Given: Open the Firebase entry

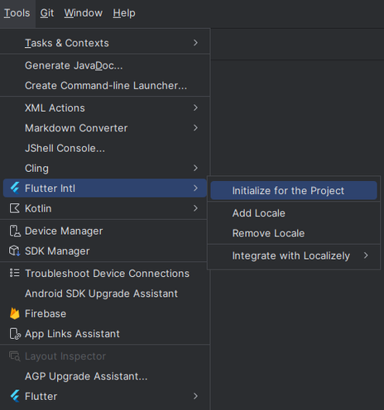Looking at the screenshot, I should click(105, 313).
